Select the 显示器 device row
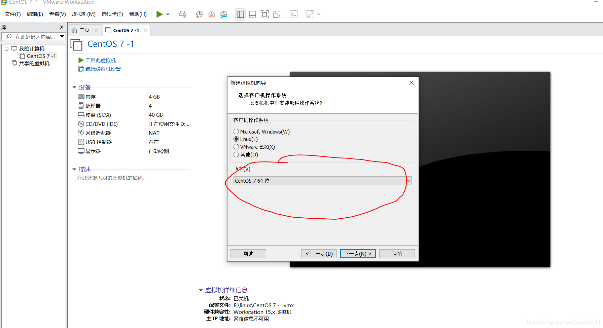This screenshot has width=603, height=328. pyautogui.click(x=134, y=151)
